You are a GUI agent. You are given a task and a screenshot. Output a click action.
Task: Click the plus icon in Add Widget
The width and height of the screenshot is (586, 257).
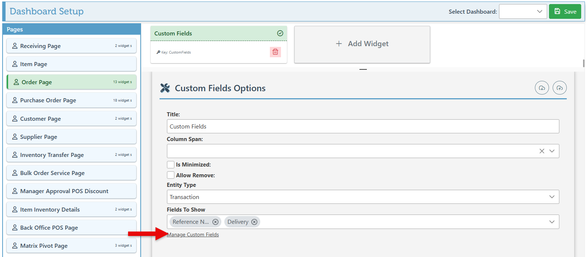(x=339, y=44)
